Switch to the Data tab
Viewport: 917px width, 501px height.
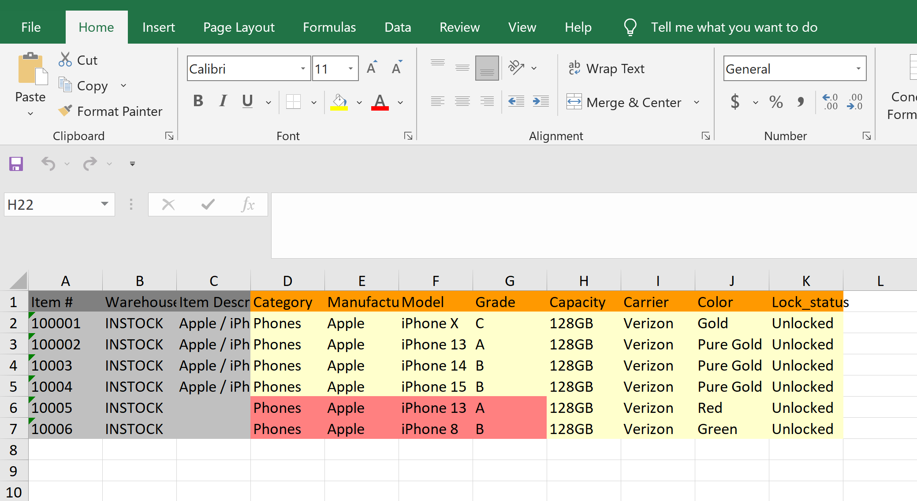point(398,27)
